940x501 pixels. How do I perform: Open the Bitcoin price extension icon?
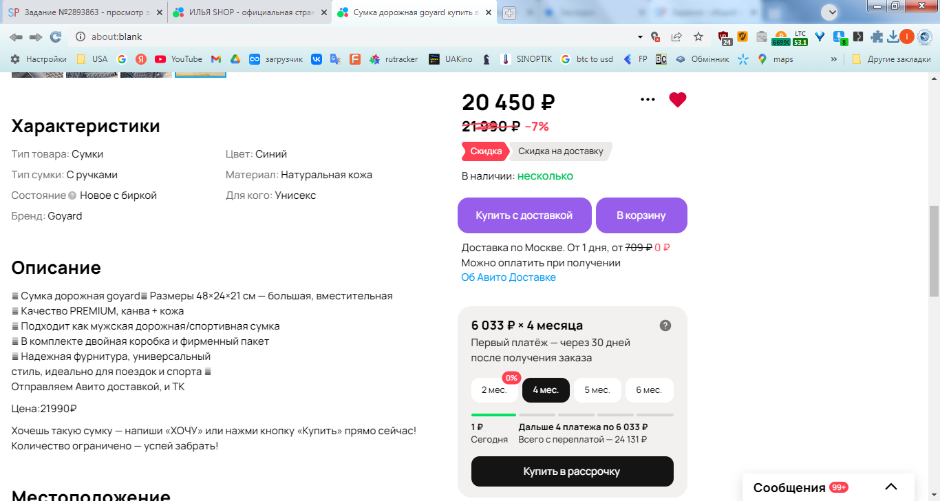[780, 38]
